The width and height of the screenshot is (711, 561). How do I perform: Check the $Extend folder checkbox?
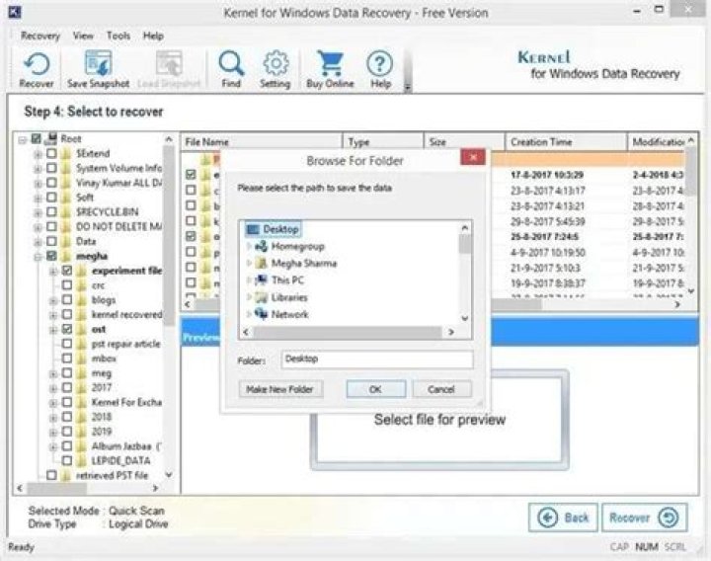(x=51, y=153)
